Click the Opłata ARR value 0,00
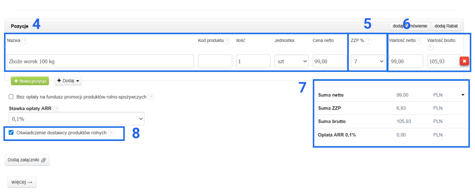The image size is (475, 194). [401, 135]
